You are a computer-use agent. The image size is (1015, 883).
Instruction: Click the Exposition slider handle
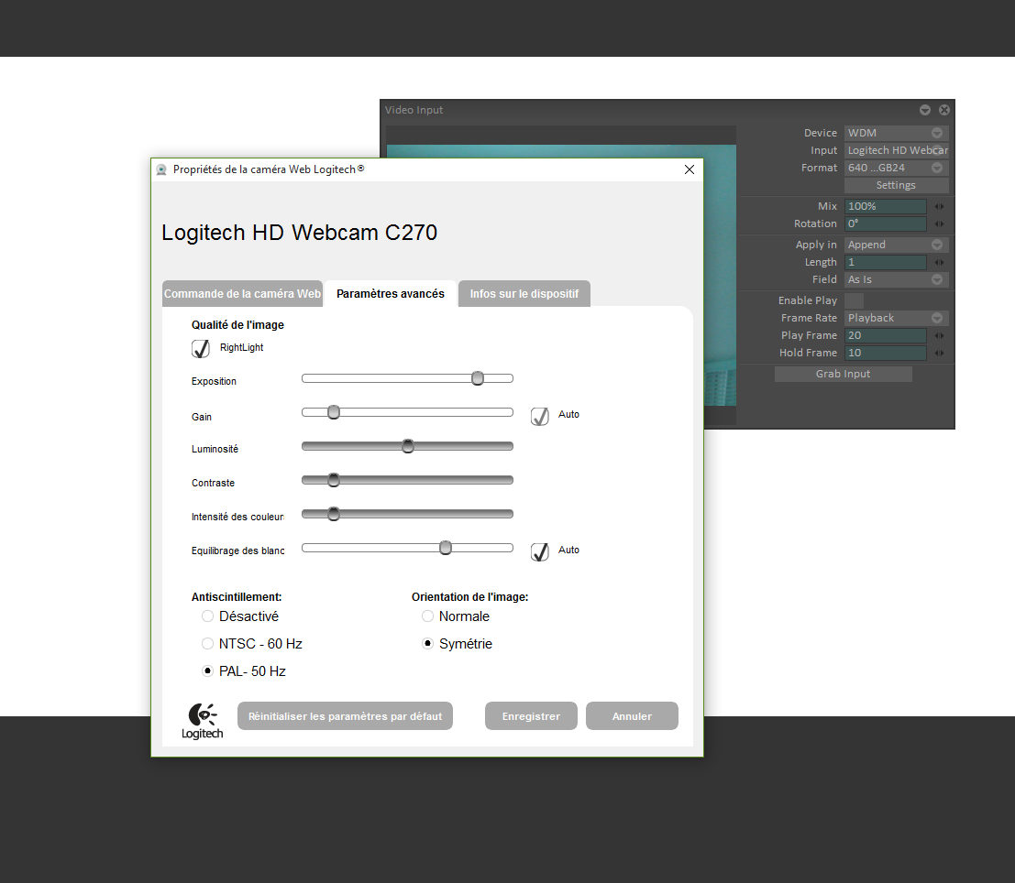point(478,378)
